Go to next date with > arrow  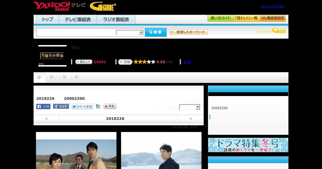point(191,119)
